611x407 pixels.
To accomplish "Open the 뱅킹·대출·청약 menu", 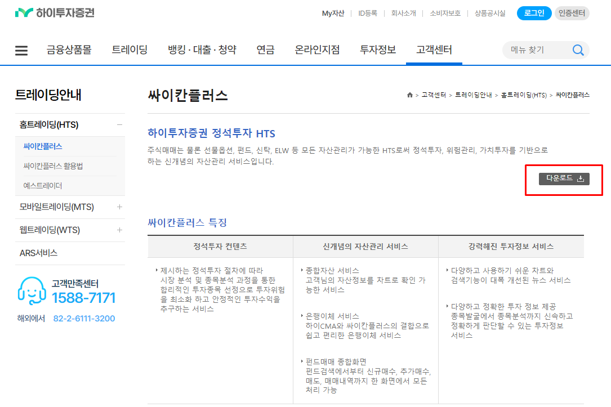I will (x=202, y=50).
